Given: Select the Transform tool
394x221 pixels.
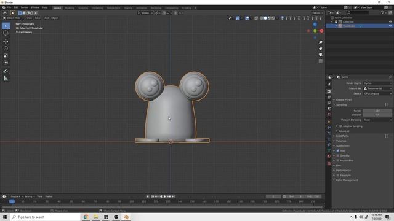Looking at the screenshot, I should [6, 63].
